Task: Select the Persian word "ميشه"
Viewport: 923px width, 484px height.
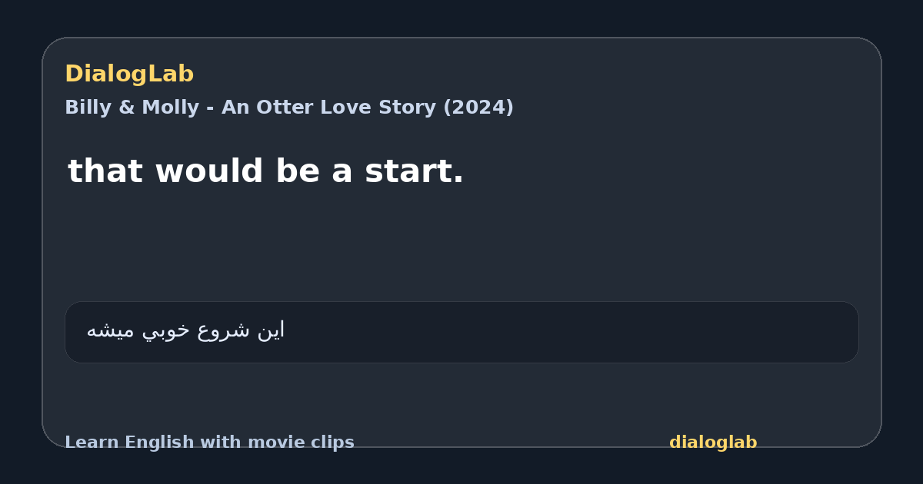Action: tap(112, 331)
